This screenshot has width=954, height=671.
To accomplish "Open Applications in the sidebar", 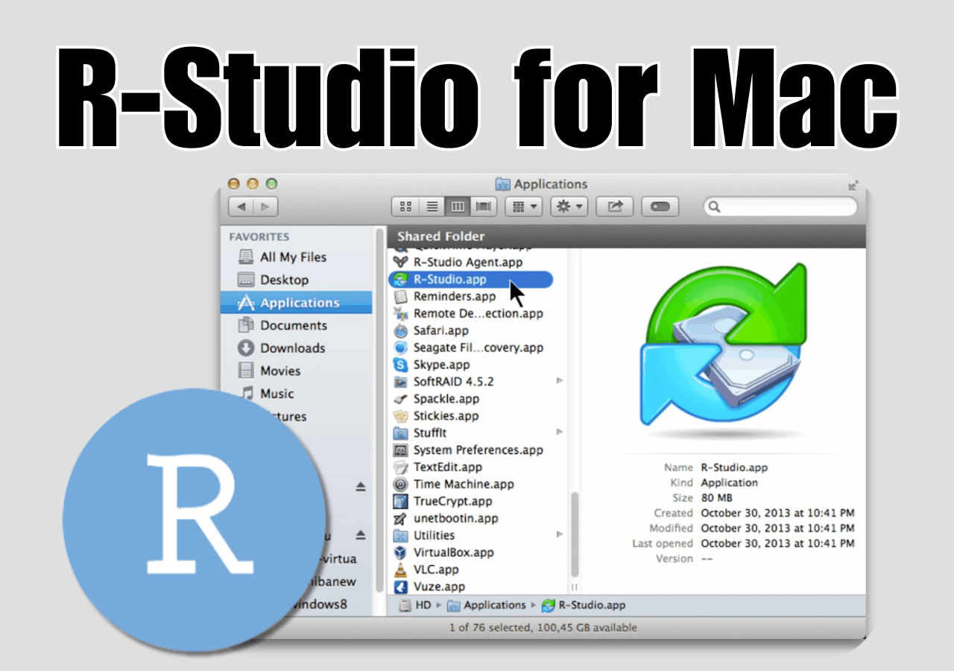I will (297, 303).
